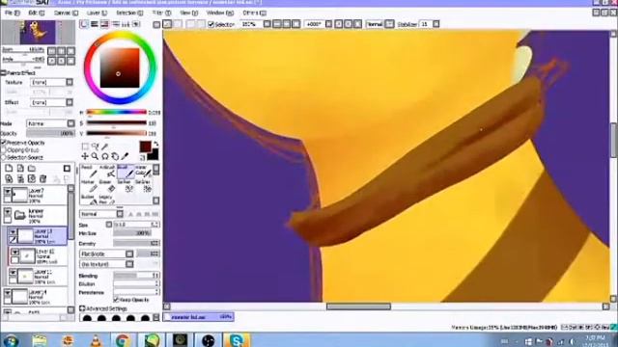Viewport: 618px width, 347px height.
Task: Create a new normal layer
Action: (9, 169)
